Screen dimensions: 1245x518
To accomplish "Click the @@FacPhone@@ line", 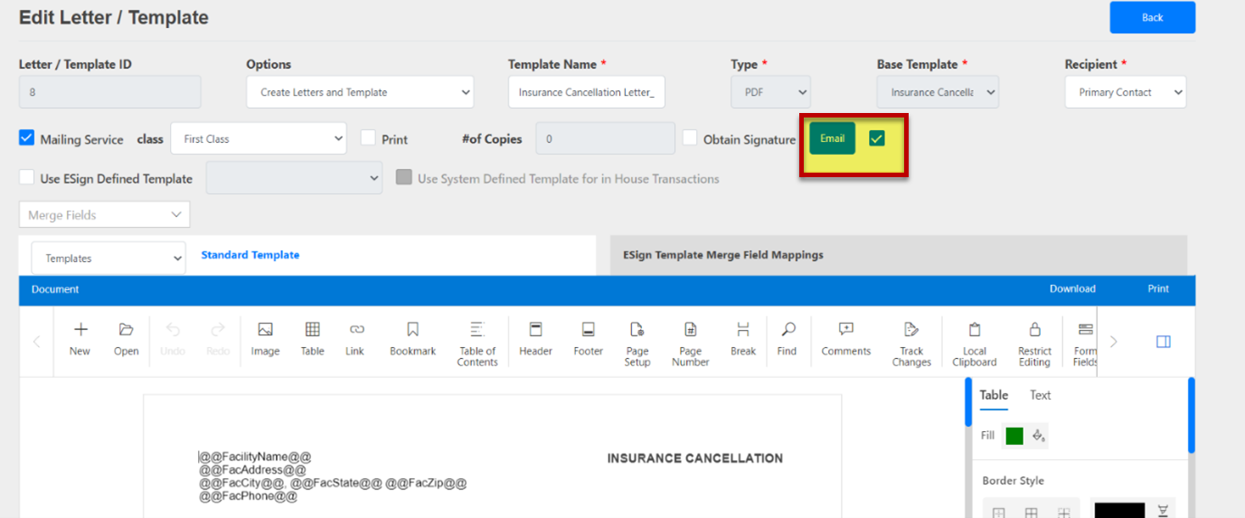I will [x=248, y=496].
